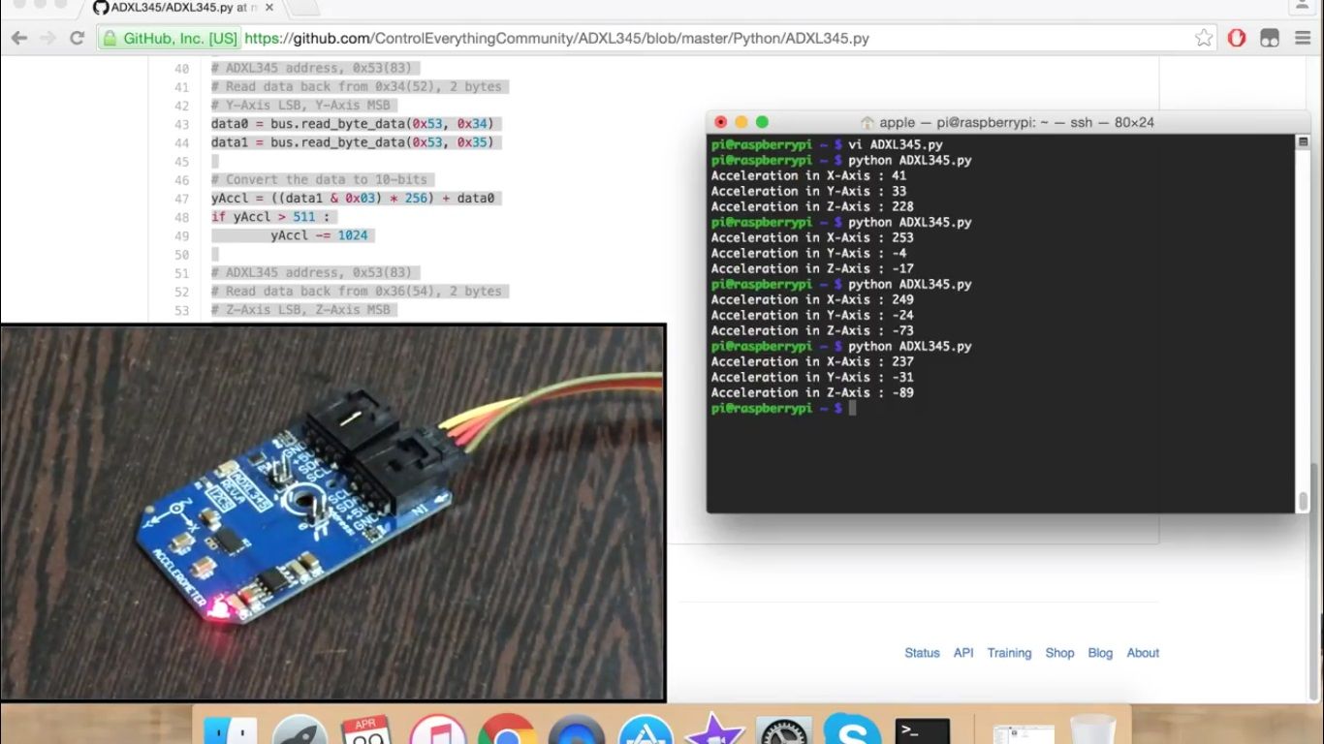Open the Status page from footer links
The width and height of the screenshot is (1324, 744).
pos(922,653)
